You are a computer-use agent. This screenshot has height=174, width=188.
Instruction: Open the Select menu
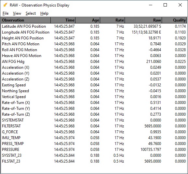coord(31,13)
